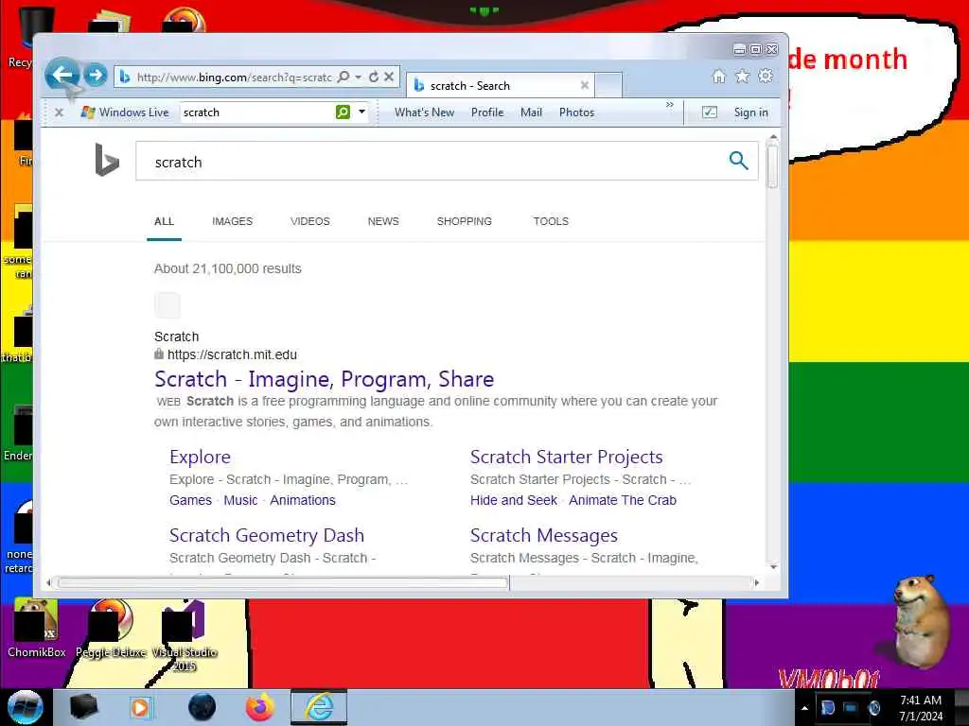The width and height of the screenshot is (969, 726).
Task: Click the blue Bing search magnifier button
Action: point(738,161)
